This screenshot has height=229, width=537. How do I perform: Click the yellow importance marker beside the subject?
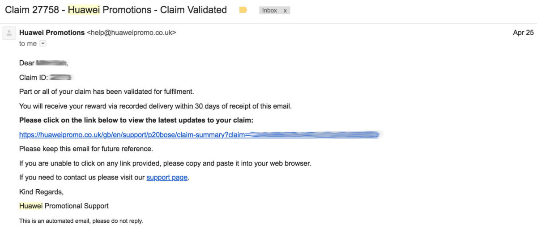[x=243, y=10]
